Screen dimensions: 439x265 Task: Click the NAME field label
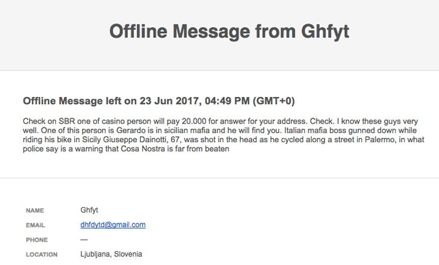tap(35, 210)
